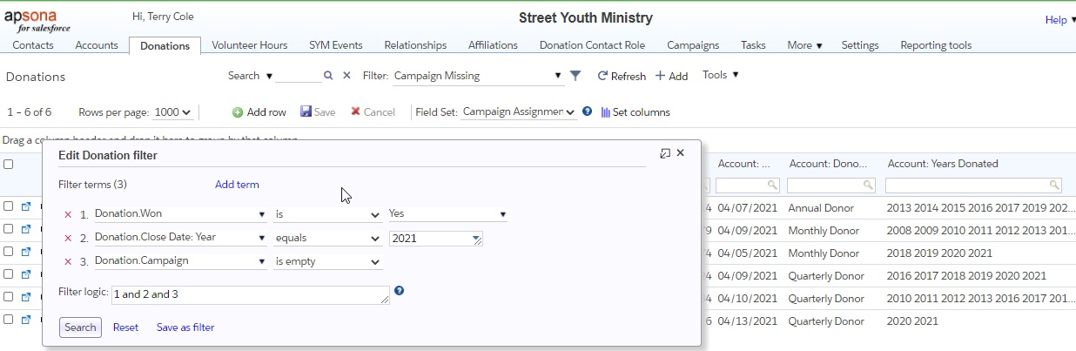The height and width of the screenshot is (351, 1076).
Task: Clear search with the X icon
Action: [346, 76]
